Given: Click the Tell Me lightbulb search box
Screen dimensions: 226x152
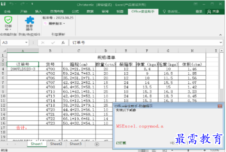Looking at the screenshot, I should coord(171,12).
